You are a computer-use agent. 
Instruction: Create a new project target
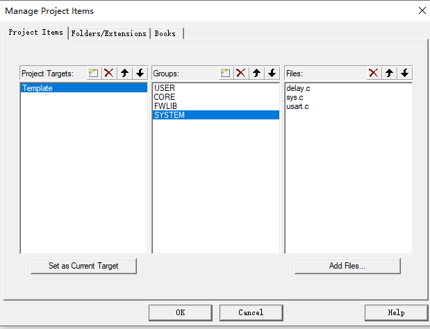coord(94,73)
